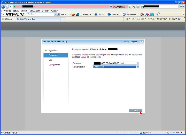
Task: Click the magnifier search button
Action: pyautogui.click(x=181, y=7)
